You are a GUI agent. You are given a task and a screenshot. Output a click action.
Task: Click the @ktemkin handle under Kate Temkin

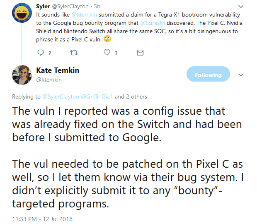pos(49,80)
